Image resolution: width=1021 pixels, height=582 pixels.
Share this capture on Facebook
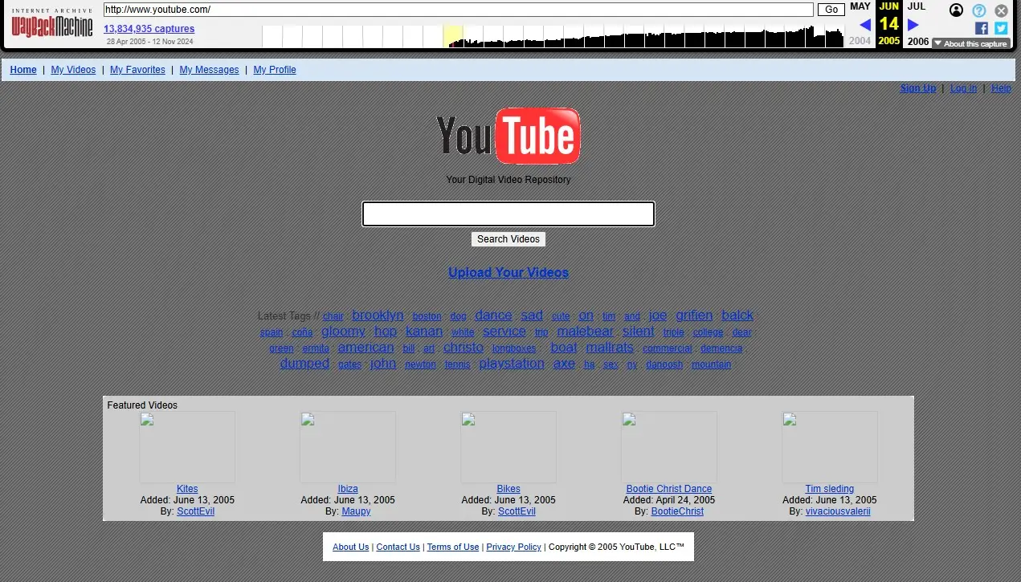tap(982, 28)
